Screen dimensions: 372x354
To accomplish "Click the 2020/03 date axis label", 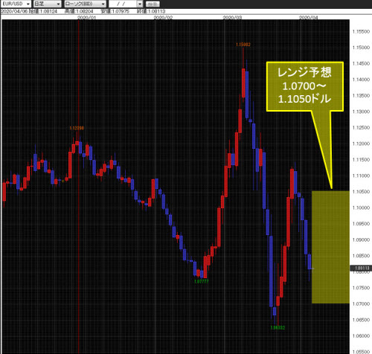I will click(x=232, y=18).
